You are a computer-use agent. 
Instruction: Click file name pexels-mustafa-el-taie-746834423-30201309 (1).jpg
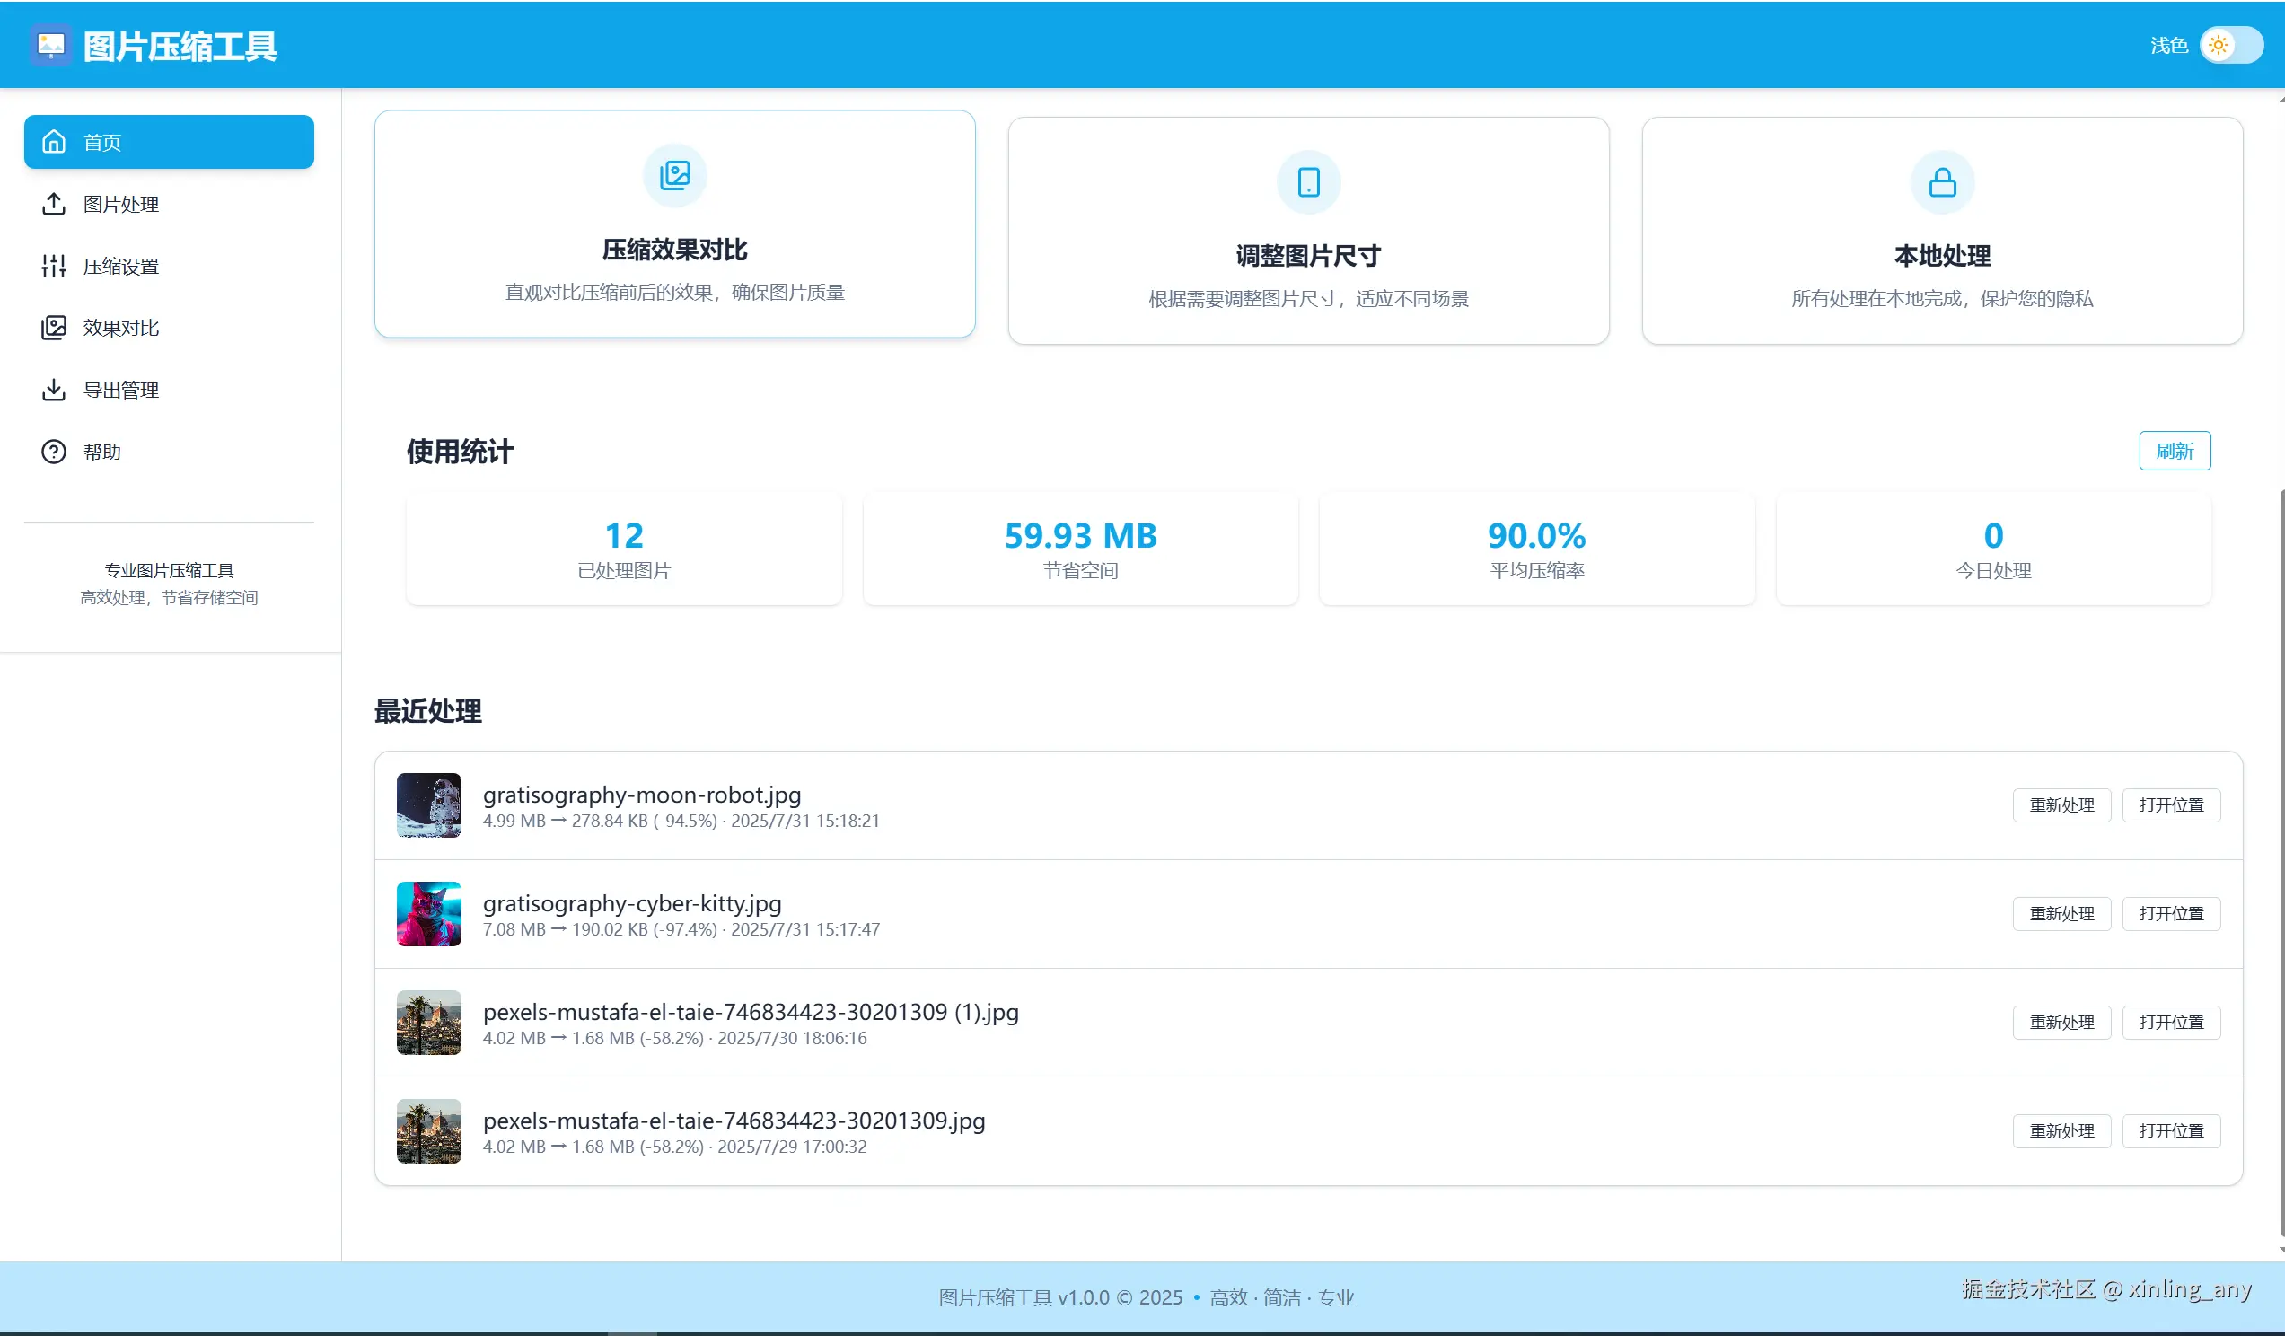coord(751,1012)
